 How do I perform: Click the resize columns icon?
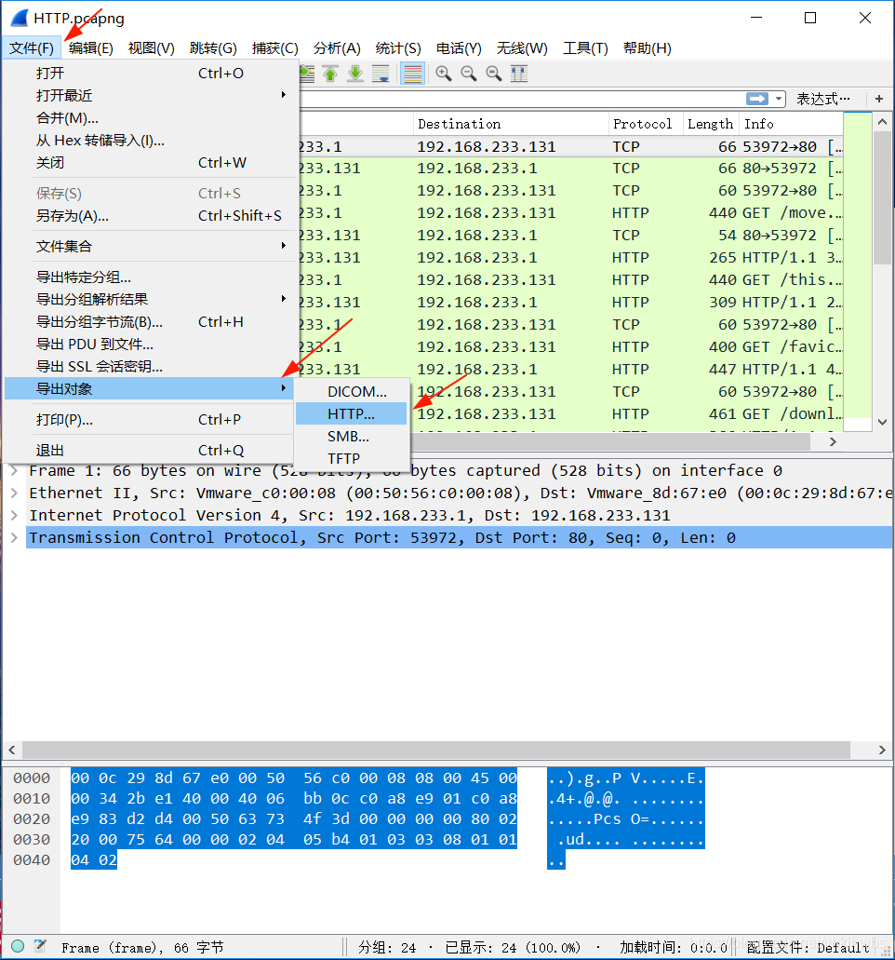pos(519,74)
